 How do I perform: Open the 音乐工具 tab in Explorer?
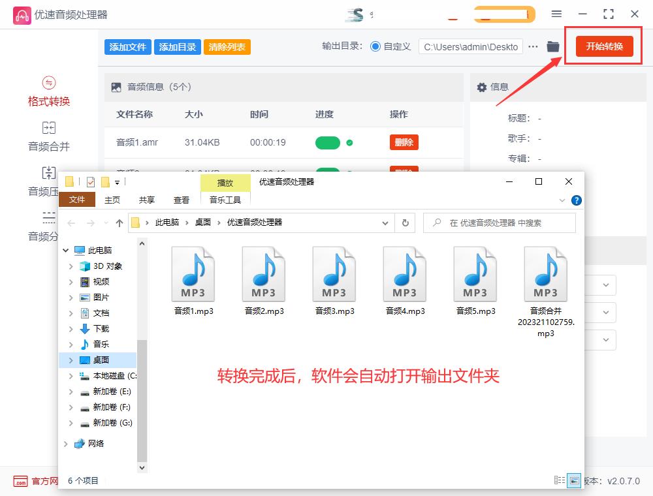pos(225,200)
